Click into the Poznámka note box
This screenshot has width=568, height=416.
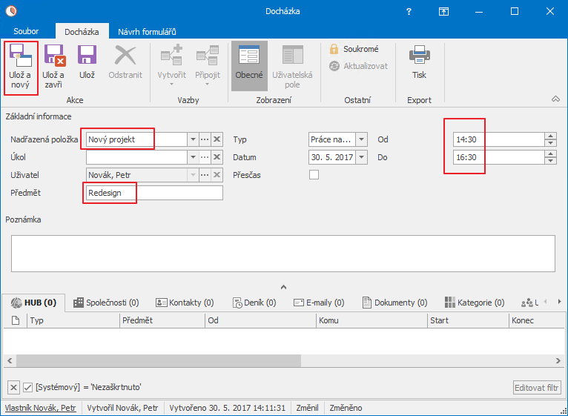point(283,254)
